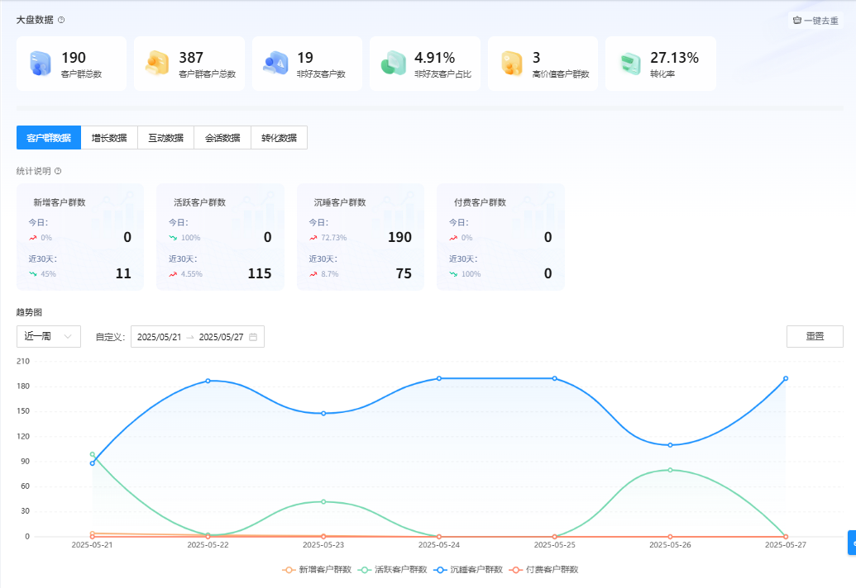This screenshot has height=588, width=856.
Task: Open calendar icon in date range picker
Action: (x=253, y=337)
